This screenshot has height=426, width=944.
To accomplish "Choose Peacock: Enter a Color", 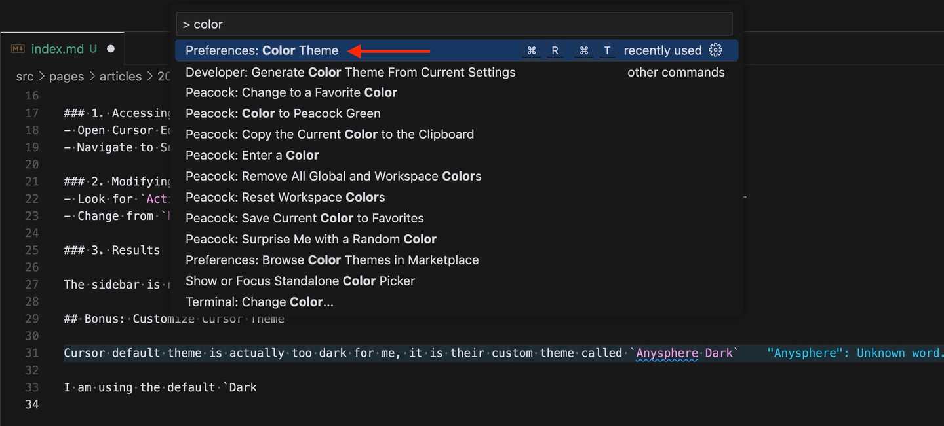I will tap(457, 155).
